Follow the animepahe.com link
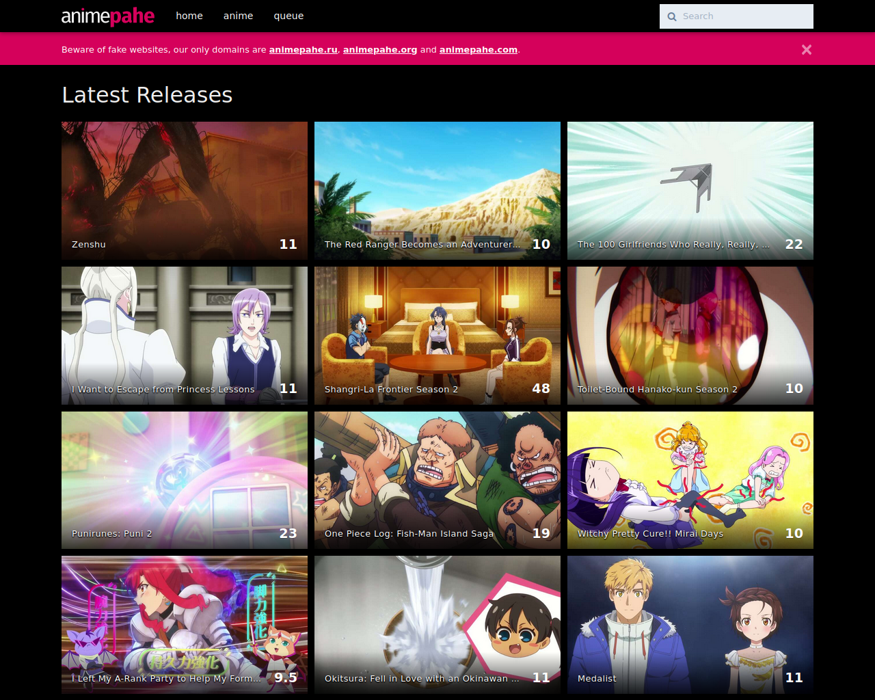 click(x=479, y=49)
